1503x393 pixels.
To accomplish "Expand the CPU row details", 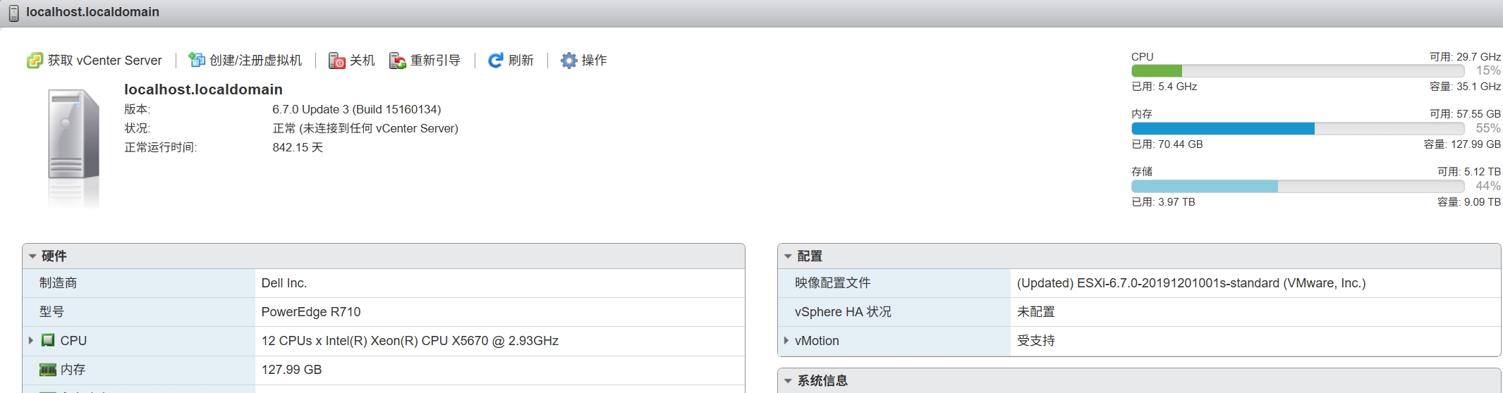I will point(31,340).
